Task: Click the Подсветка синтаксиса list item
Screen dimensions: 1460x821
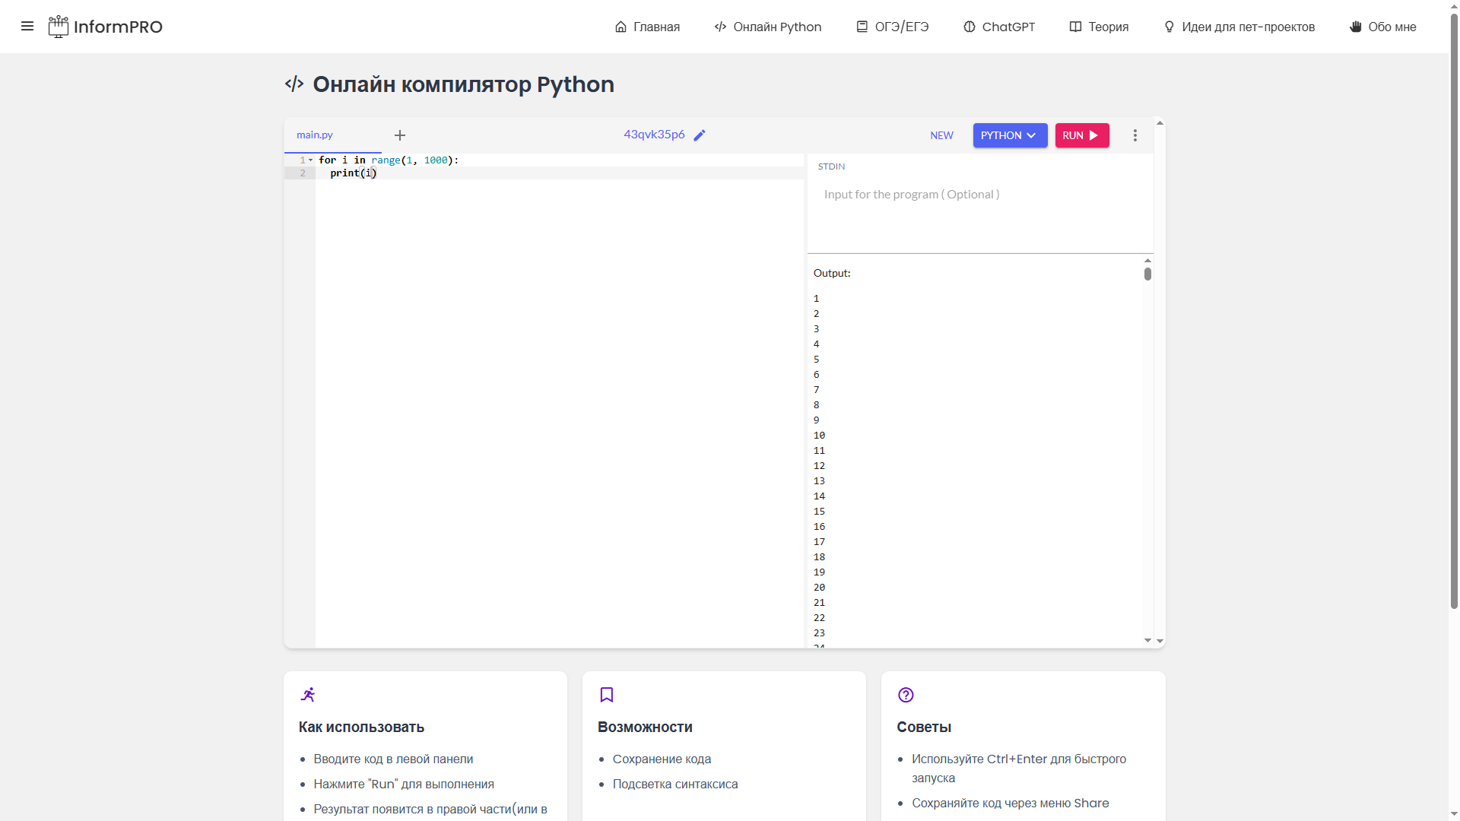Action: [x=675, y=784]
